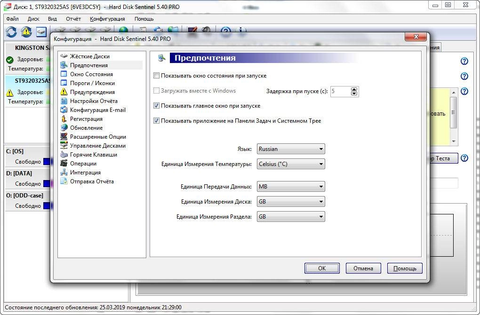
Task: Enable Показывать окно состояния при запуске
Action: (x=156, y=76)
